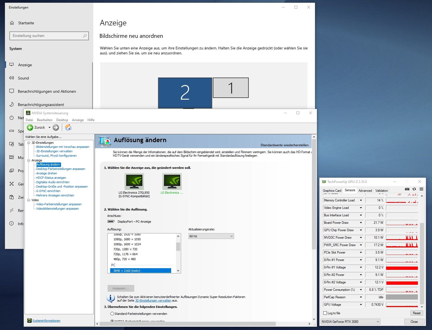The image size is (432, 330).
Task: Open Memory Controller Load sensor dropdown
Action: (x=361, y=200)
